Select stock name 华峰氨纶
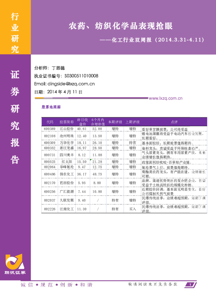 pos(67,167)
